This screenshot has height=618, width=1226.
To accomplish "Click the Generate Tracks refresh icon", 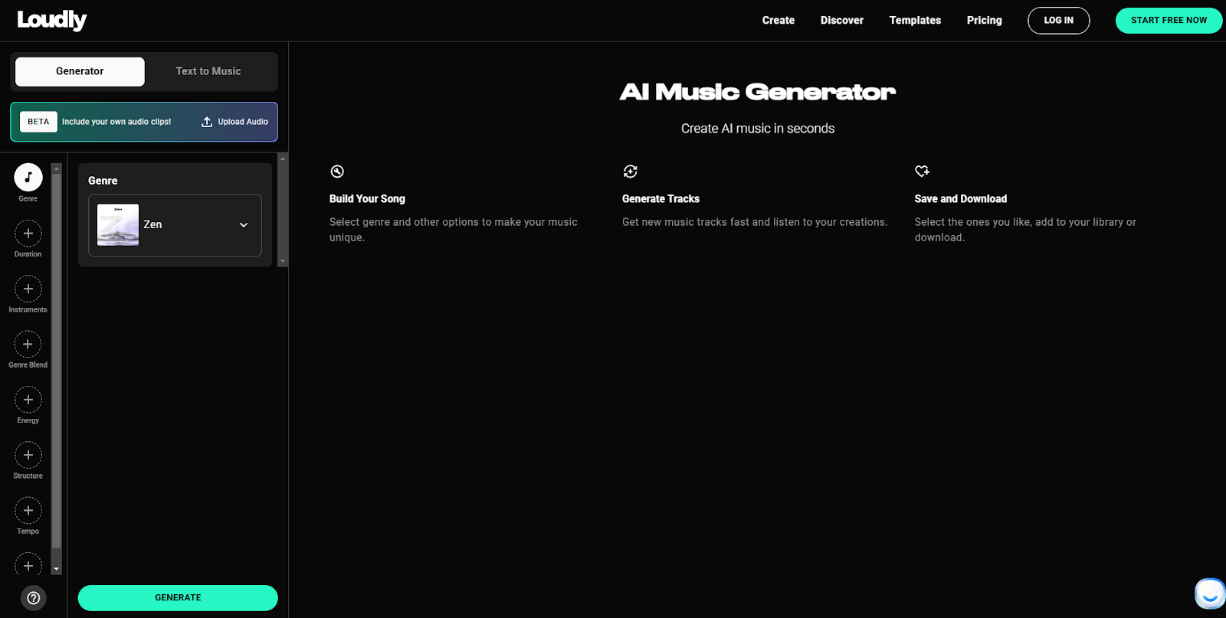I will [630, 171].
